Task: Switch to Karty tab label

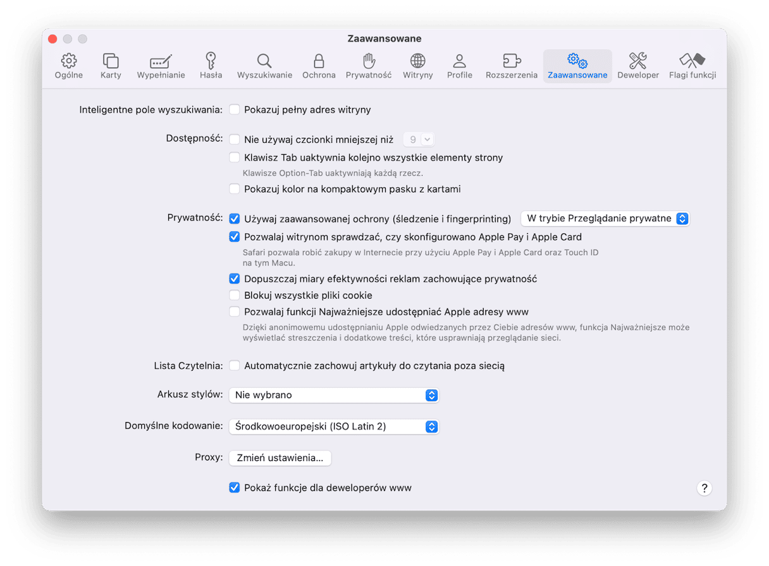Action: pyautogui.click(x=111, y=75)
